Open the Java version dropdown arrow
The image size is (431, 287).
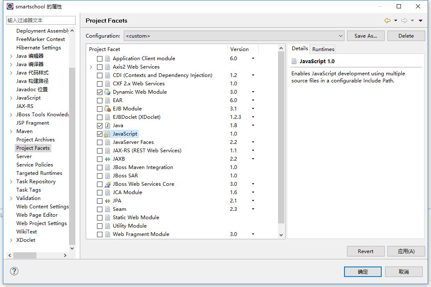tap(253, 126)
